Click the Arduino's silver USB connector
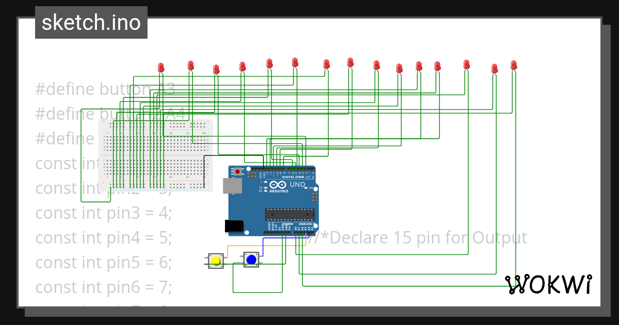 tap(232, 185)
